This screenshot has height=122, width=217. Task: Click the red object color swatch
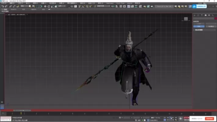coord(215,18)
